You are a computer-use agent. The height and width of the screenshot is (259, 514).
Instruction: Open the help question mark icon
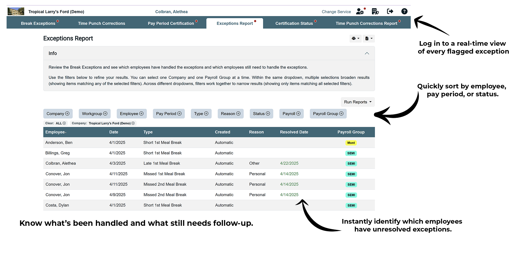click(x=404, y=11)
